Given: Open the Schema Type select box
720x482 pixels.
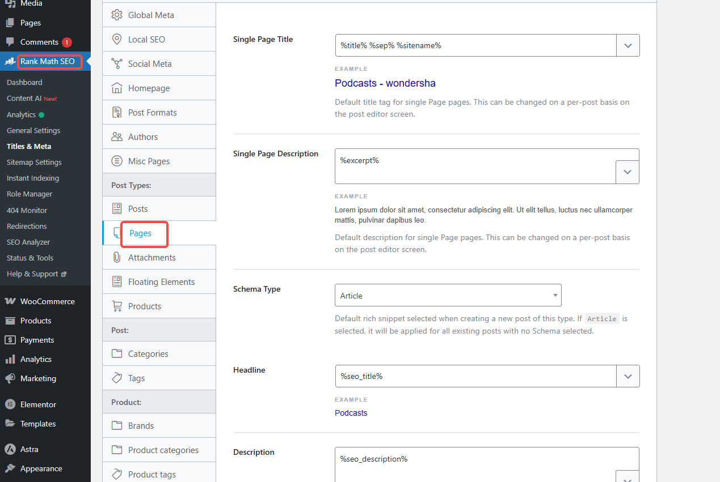Looking at the screenshot, I should [x=448, y=296].
